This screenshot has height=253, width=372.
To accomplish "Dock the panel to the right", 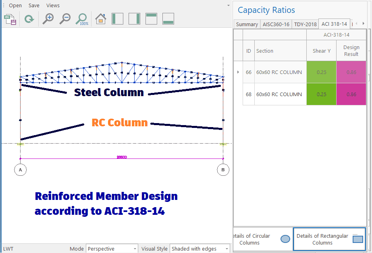I will 134,19.
